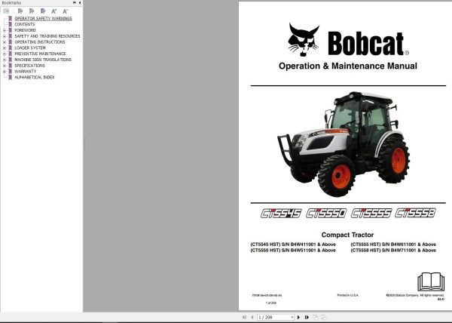Expand the PREVENTIVE MAINTENANCE bookmark

(5, 54)
